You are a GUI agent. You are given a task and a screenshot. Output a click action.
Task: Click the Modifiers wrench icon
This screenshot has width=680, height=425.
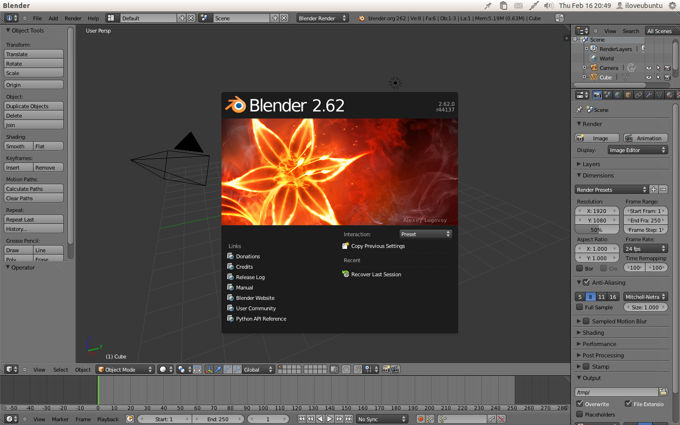pyautogui.click(x=649, y=94)
